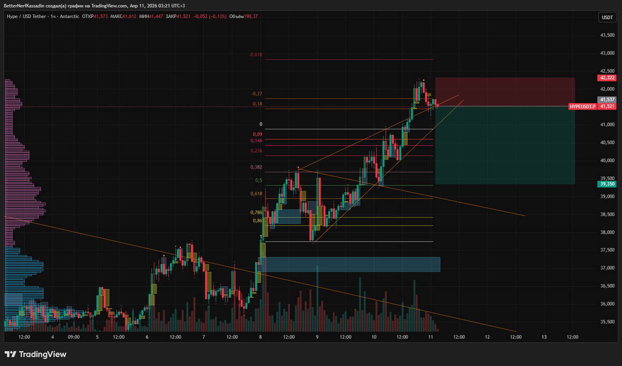Click the TradingView logo in the corner
The width and height of the screenshot is (622, 366).
point(36,355)
